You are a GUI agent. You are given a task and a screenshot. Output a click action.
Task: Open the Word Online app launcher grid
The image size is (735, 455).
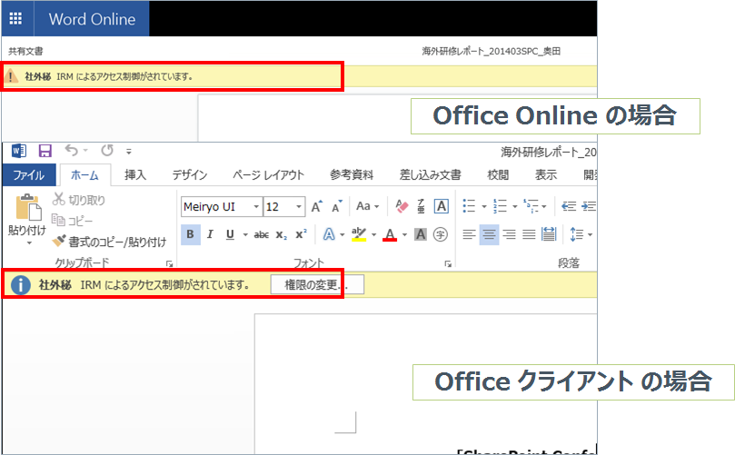[16, 18]
